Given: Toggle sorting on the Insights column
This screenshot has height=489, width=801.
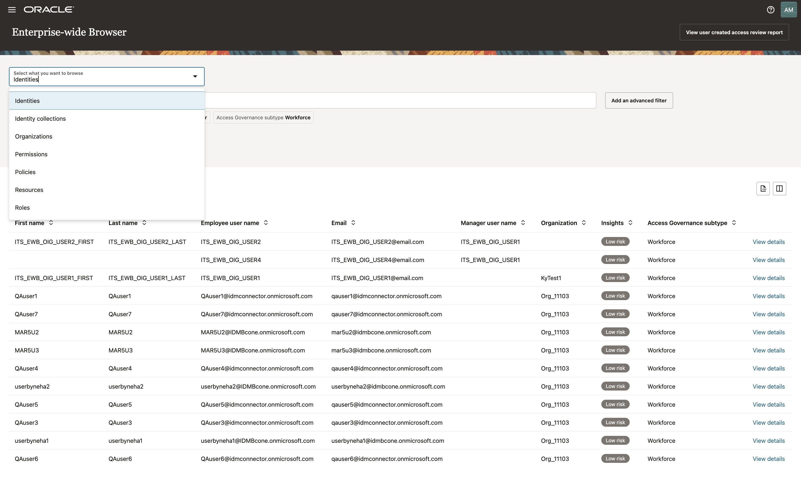Looking at the screenshot, I should pos(631,223).
